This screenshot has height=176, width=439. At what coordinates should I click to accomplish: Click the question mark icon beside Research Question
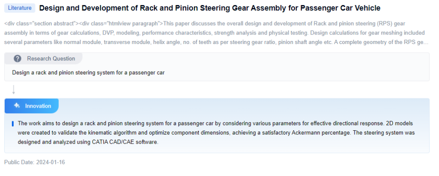18,59
